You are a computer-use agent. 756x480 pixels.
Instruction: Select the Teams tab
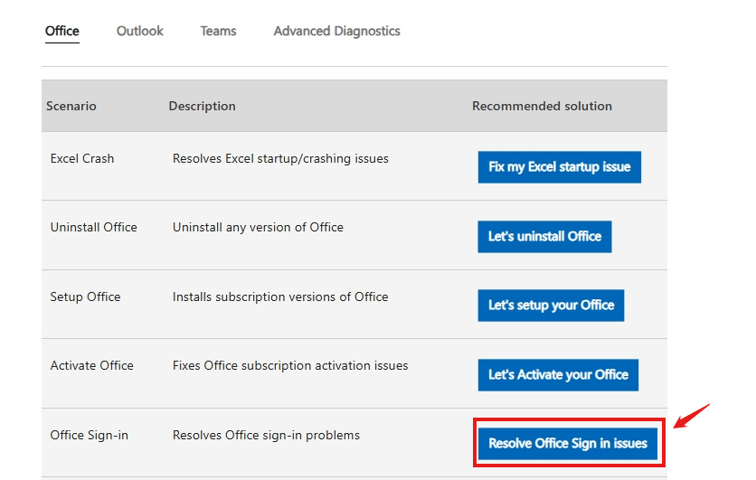(x=219, y=32)
